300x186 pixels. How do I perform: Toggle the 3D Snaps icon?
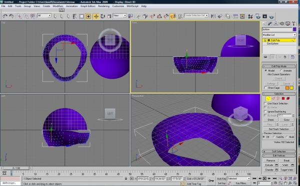click(x=152, y=16)
